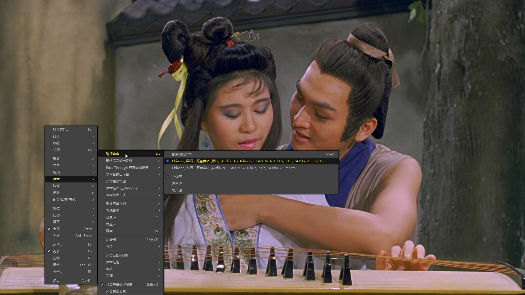Open the 关于... dialog
This screenshot has height=295, width=525.
point(71,272)
